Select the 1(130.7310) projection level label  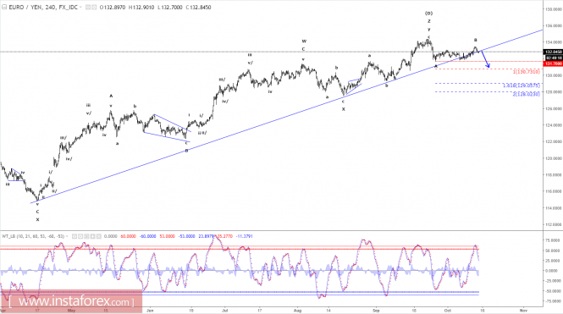click(x=526, y=72)
